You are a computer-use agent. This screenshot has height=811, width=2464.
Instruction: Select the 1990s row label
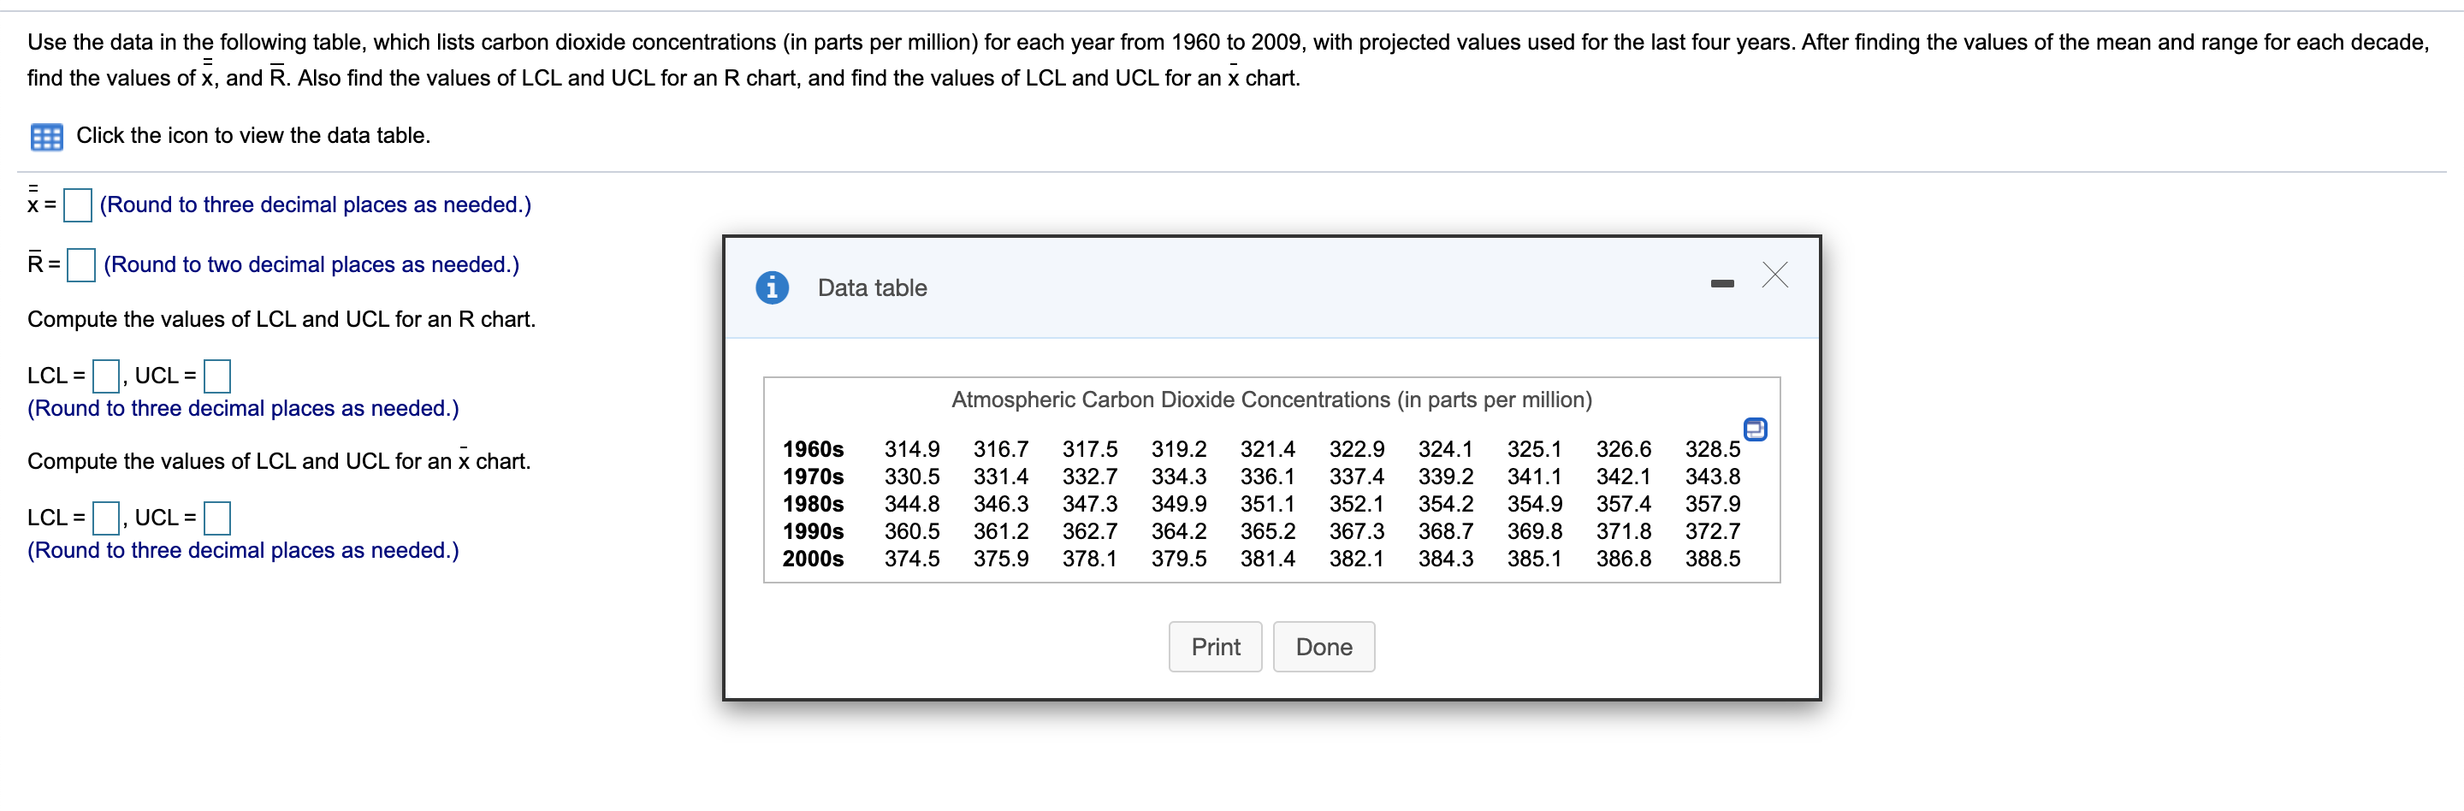coord(813,530)
